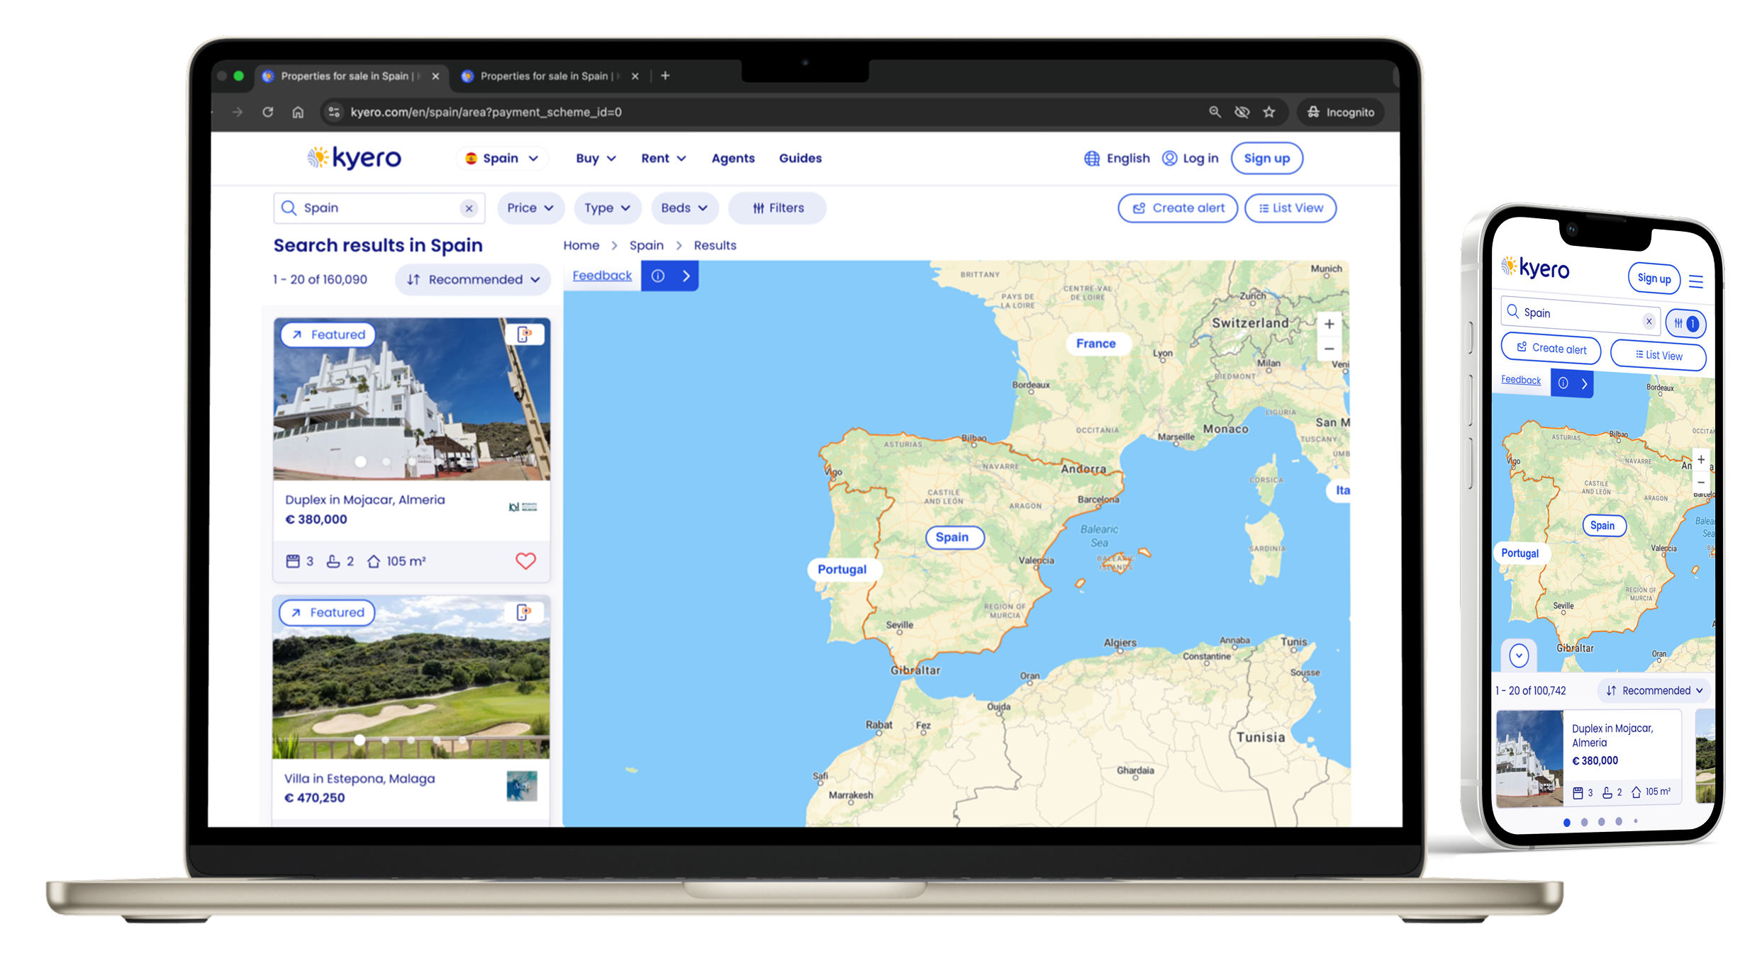This screenshot has width=1762, height=980.
Task: Expand the Price filter dropdown
Action: pos(530,208)
